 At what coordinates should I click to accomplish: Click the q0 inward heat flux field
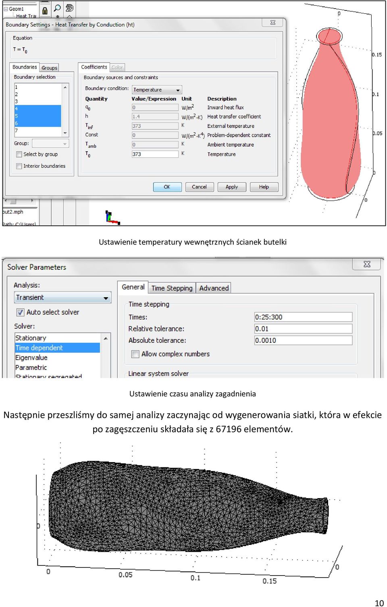click(x=155, y=107)
